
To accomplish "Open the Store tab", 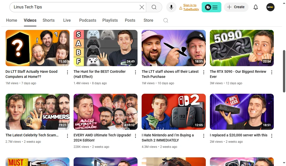I will [148, 20].
